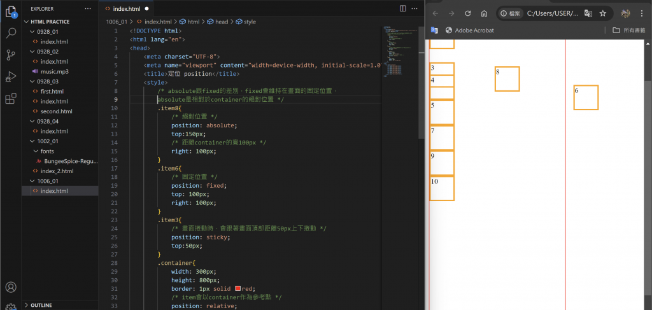Click the translate page icon in Chrome

click(x=588, y=13)
